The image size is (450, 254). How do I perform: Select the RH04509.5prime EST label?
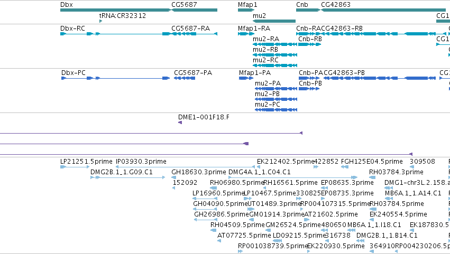pos(237,225)
